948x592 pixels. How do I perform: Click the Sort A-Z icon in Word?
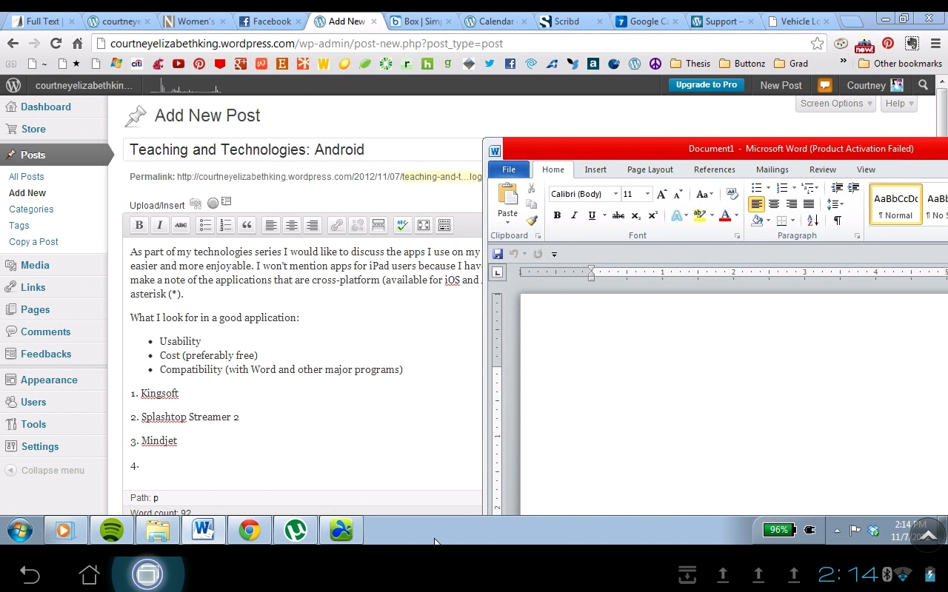click(813, 221)
